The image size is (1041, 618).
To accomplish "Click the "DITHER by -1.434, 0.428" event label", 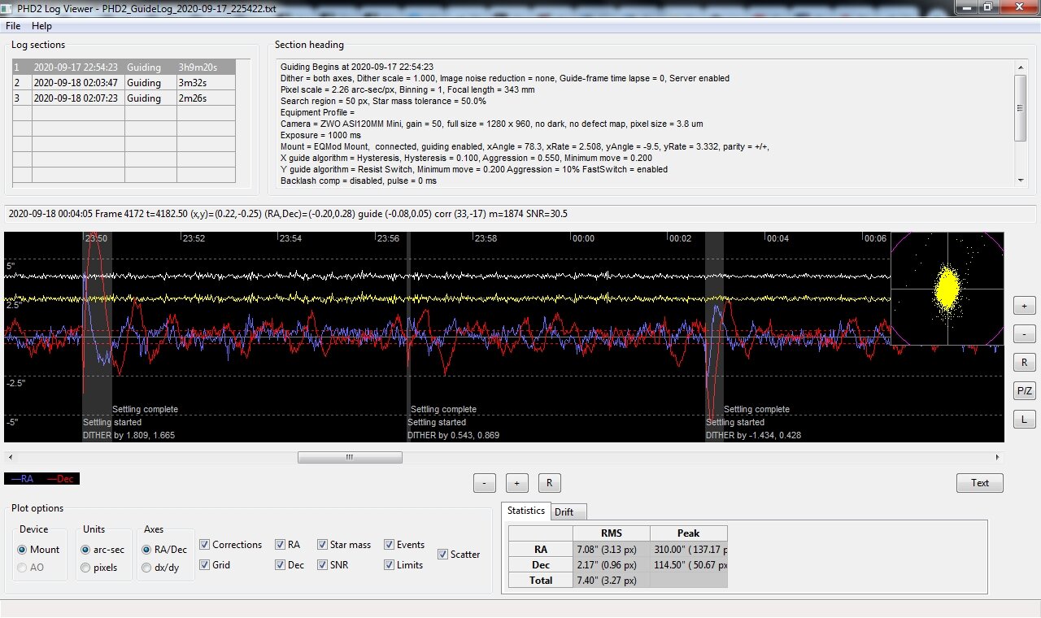I will pyautogui.click(x=753, y=436).
